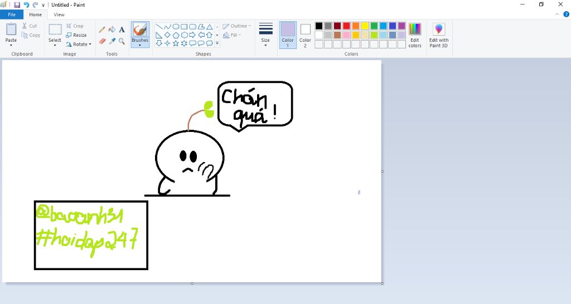
Task: Switch to the Home tab
Action: tap(35, 14)
